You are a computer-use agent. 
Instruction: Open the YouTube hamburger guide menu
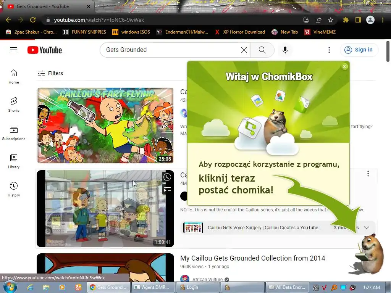tap(14, 50)
